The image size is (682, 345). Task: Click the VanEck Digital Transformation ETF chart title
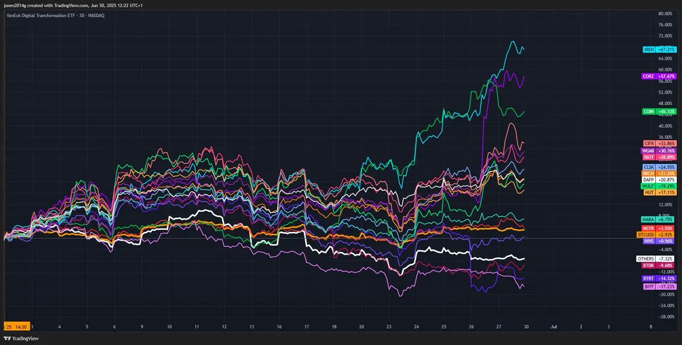point(55,15)
